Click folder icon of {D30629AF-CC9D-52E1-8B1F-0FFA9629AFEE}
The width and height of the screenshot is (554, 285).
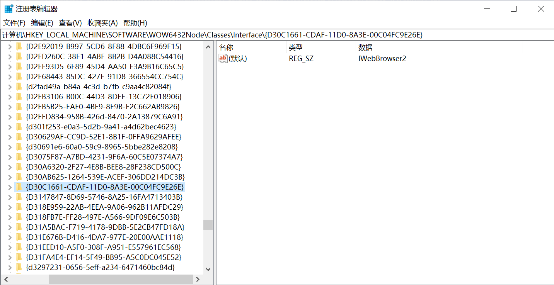[19, 137]
